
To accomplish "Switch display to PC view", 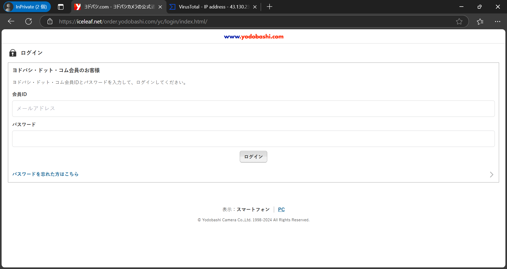I will click(x=281, y=209).
